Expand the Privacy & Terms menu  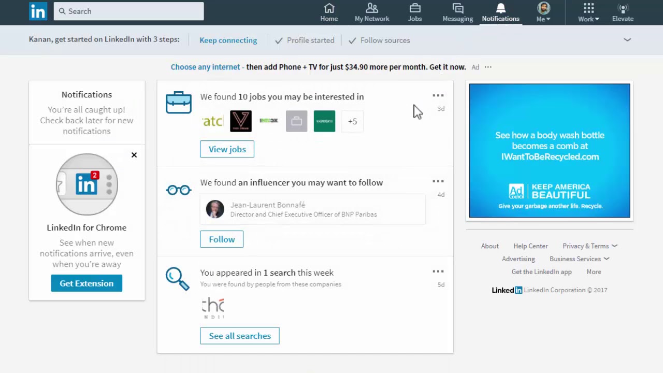click(590, 246)
